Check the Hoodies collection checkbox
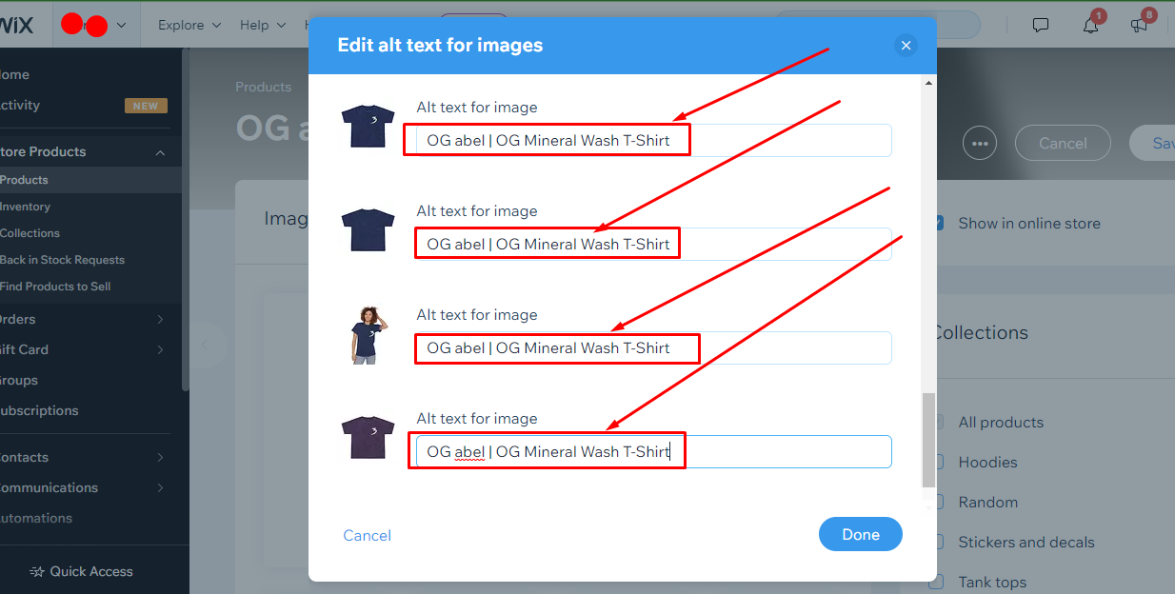The width and height of the screenshot is (1175, 594). [938, 462]
